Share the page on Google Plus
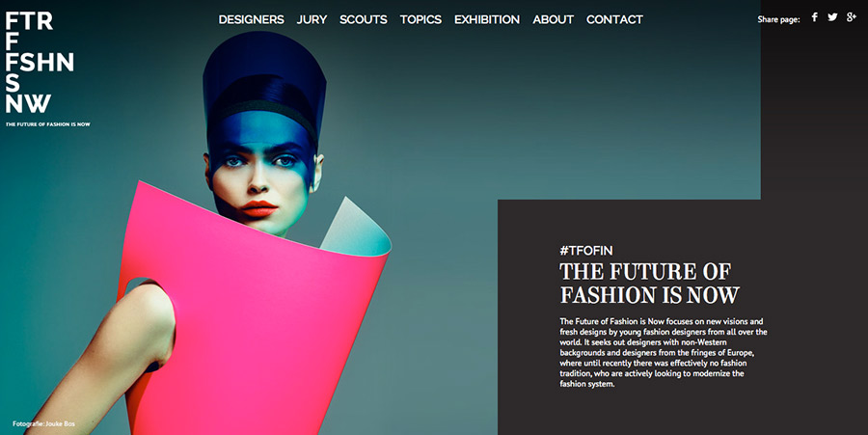868x435 pixels. [x=852, y=17]
